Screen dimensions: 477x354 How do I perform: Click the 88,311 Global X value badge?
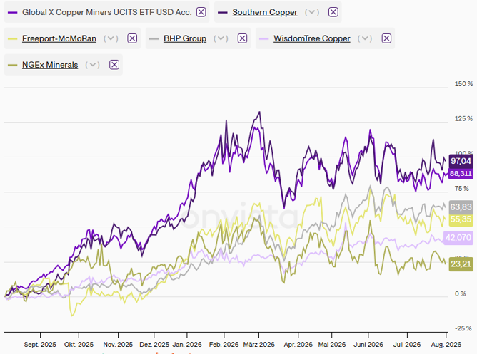coord(461,173)
